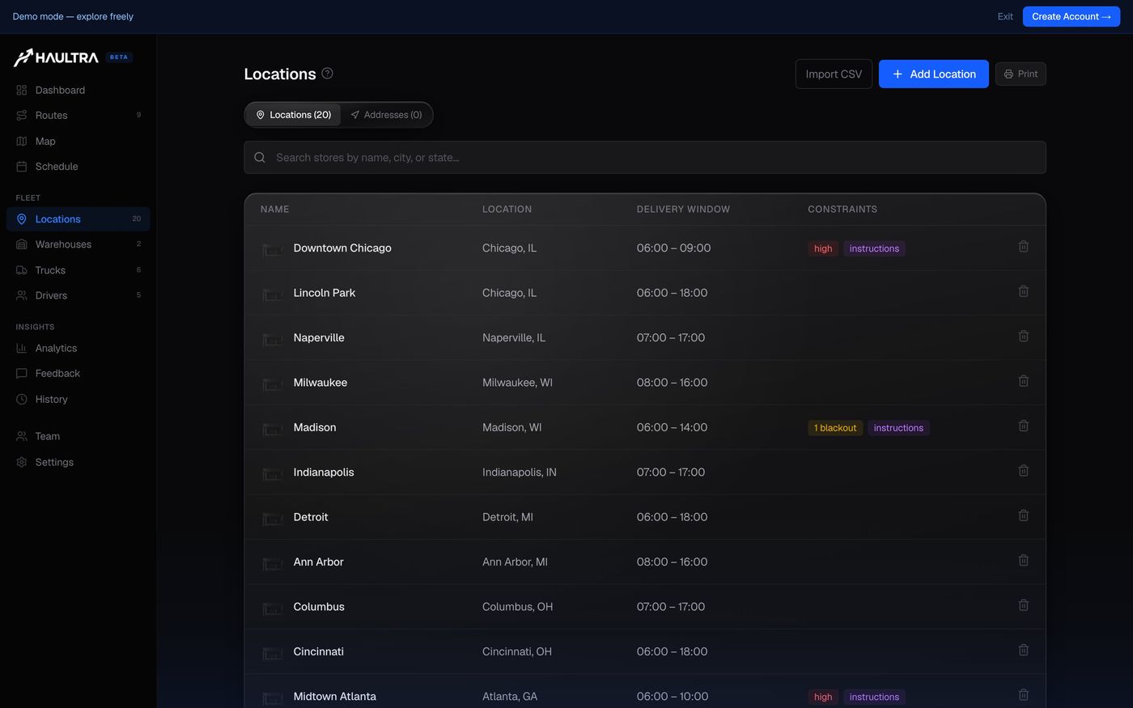
Task: Delete the Downtown Chicago location
Action: coord(1023,247)
